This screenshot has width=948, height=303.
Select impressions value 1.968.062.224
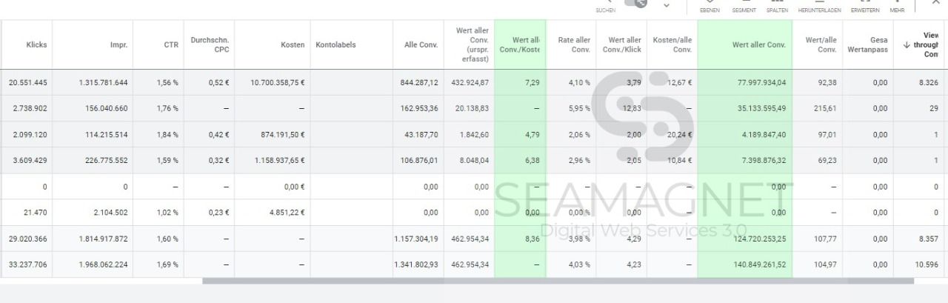click(103, 264)
